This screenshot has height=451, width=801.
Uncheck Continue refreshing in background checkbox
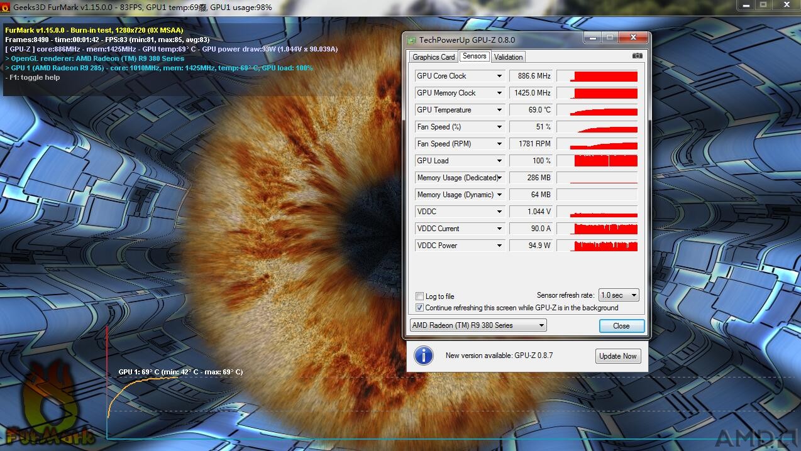[x=420, y=308]
